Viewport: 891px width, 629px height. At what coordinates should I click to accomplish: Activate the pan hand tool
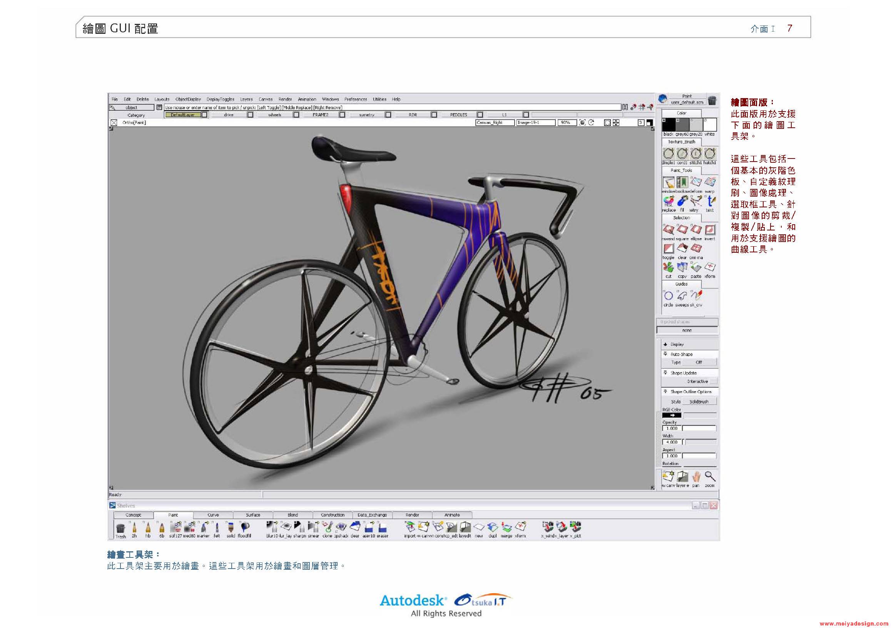pyautogui.click(x=696, y=477)
